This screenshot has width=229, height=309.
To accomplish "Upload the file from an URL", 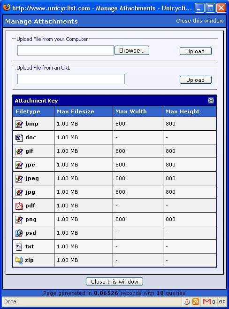I will click(196, 80).
